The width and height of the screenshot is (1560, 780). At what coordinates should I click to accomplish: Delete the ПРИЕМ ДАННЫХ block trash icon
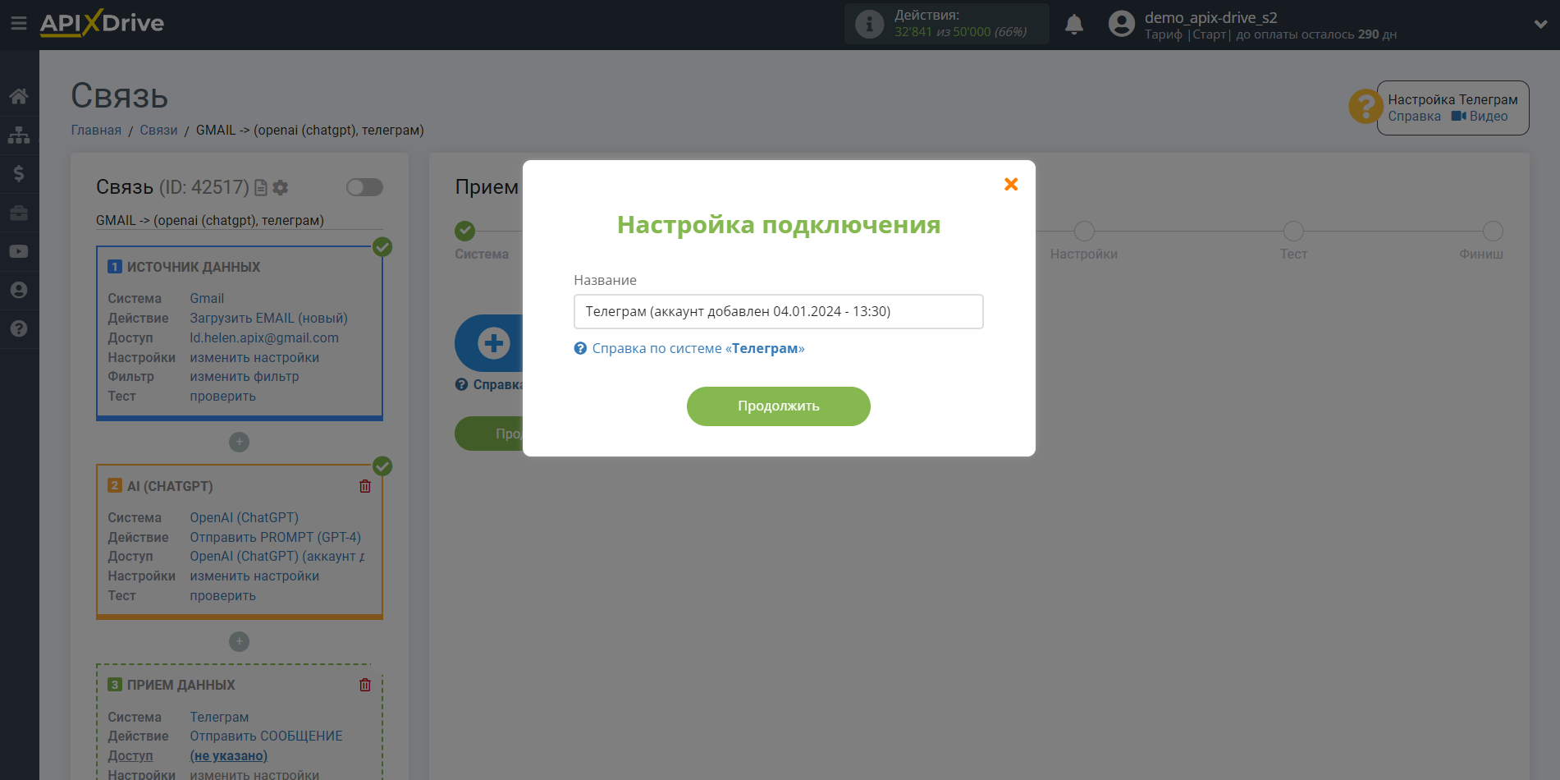tap(365, 685)
